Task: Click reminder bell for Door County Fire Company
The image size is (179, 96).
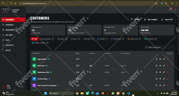Action: point(157,85)
